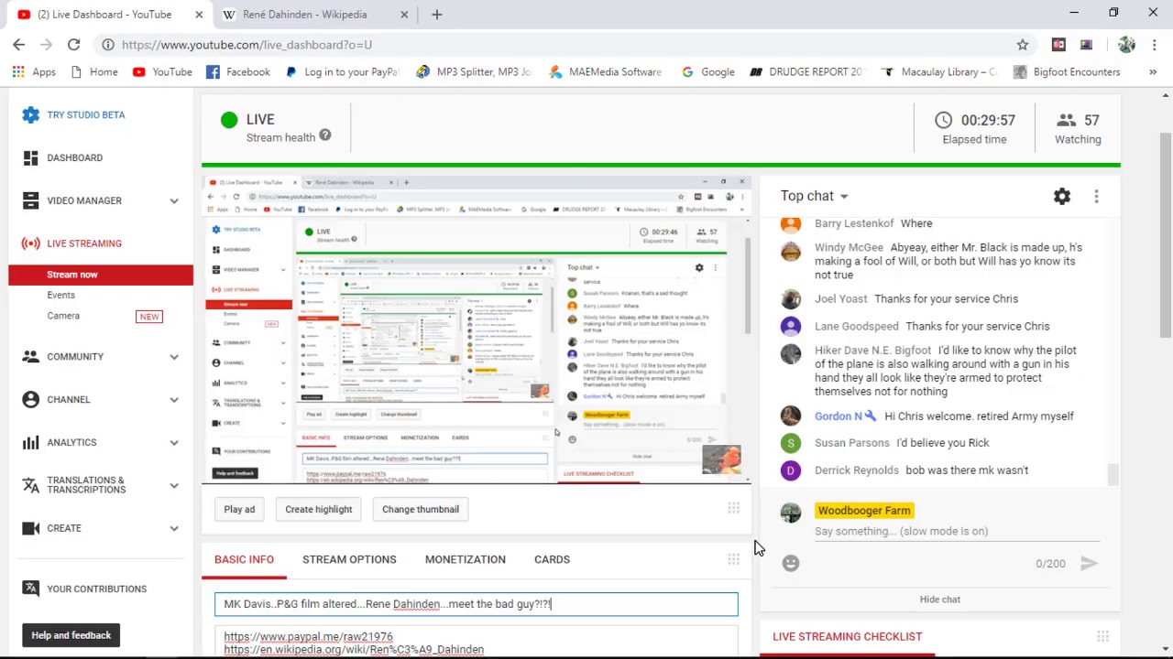Click the Create camera icon
Viewport: 1173px width, 659px height.
(31, 528)
